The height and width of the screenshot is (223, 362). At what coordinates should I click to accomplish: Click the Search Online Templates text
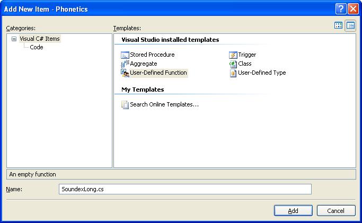coord(164,104)
